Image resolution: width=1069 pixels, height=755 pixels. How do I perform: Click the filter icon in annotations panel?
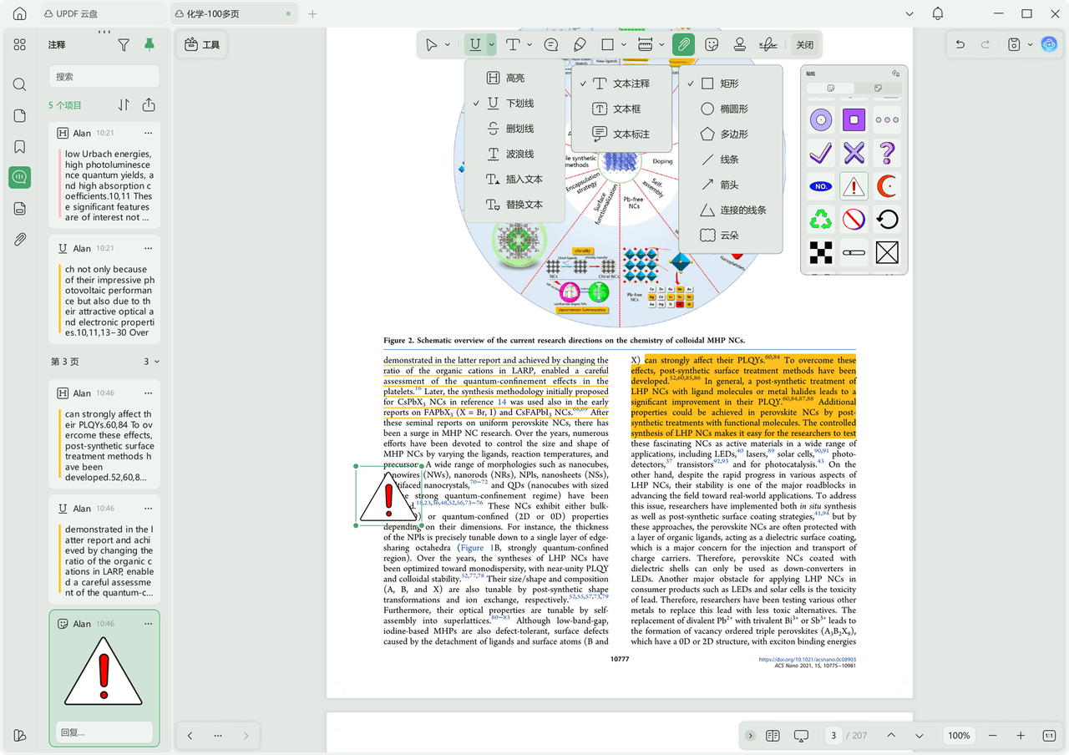(124, 45)
